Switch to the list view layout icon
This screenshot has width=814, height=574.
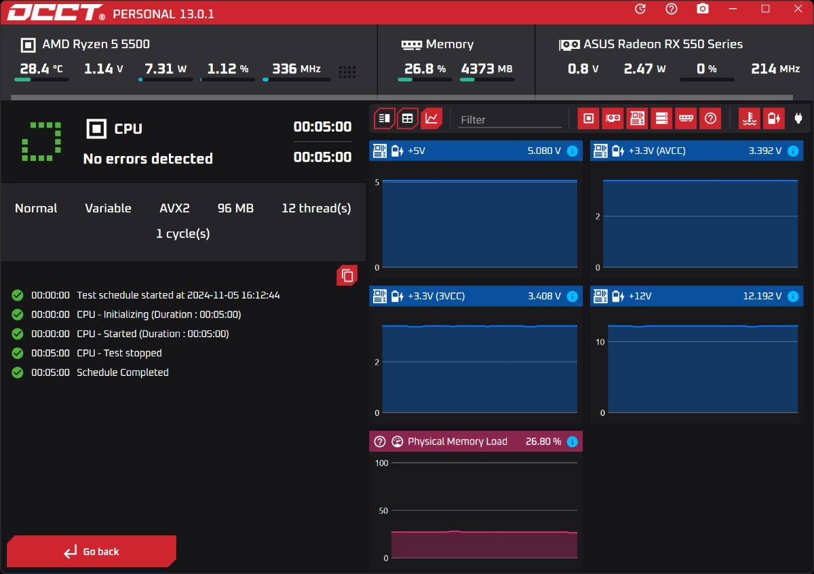click(384, 118)
